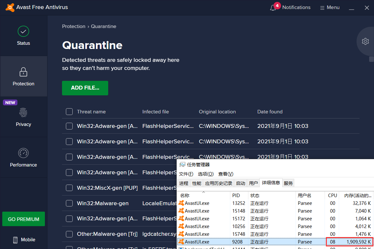Check the Win32:MiscX-gen [PUP] checkbox
This screenshot has height=249, width=374.
69,188
